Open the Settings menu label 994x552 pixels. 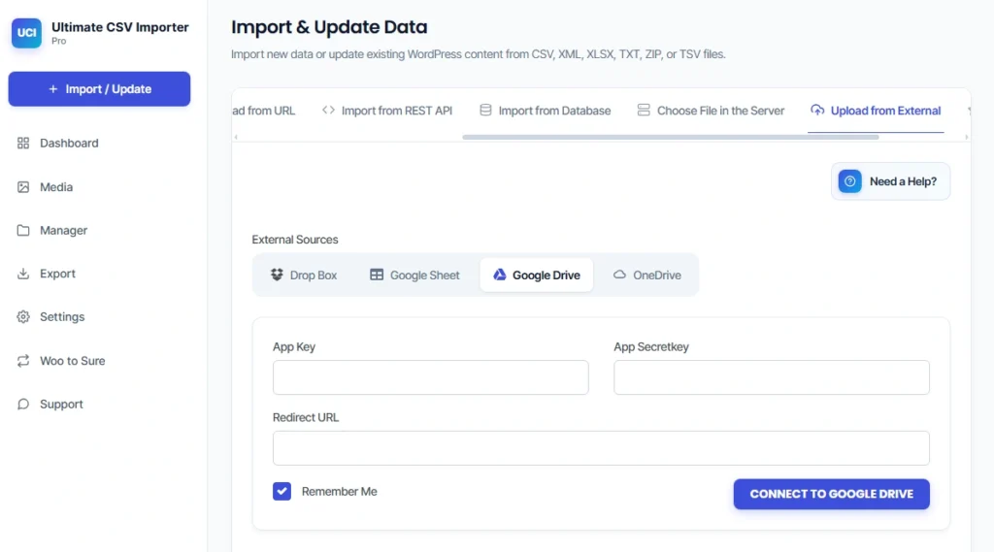62,317
